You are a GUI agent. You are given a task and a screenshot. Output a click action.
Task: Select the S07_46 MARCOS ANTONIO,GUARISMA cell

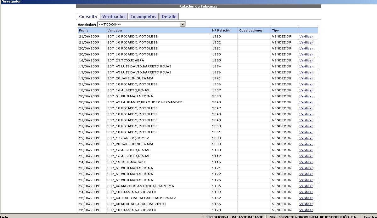[158, 186]
